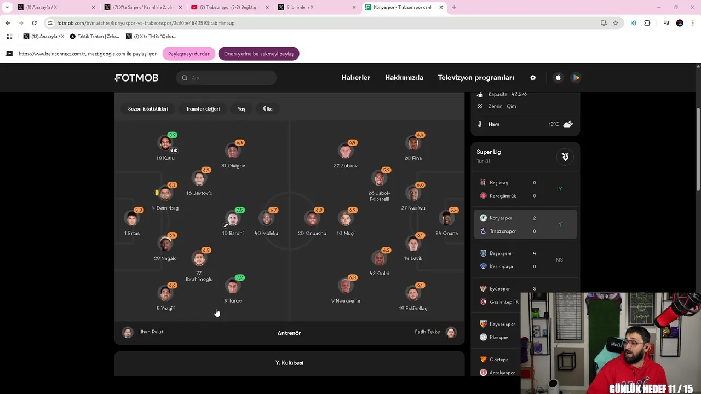The height and width of the screenshot is (394, 701).
Task: Click player 9 Türüc's avatar
Action: 233,286
